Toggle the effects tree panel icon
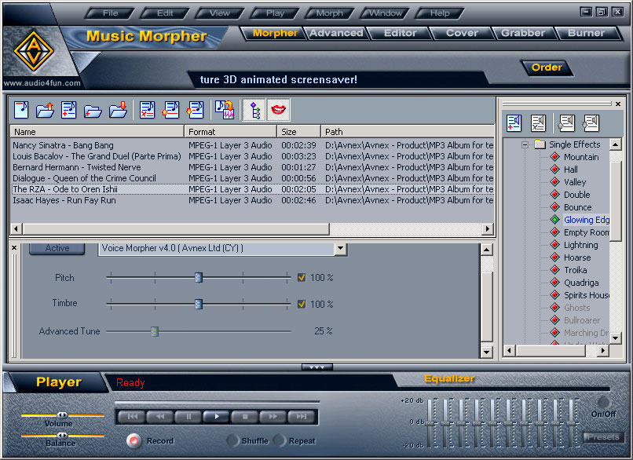The height and width of the screenshot is (460, 633). (x=254, y=110)
